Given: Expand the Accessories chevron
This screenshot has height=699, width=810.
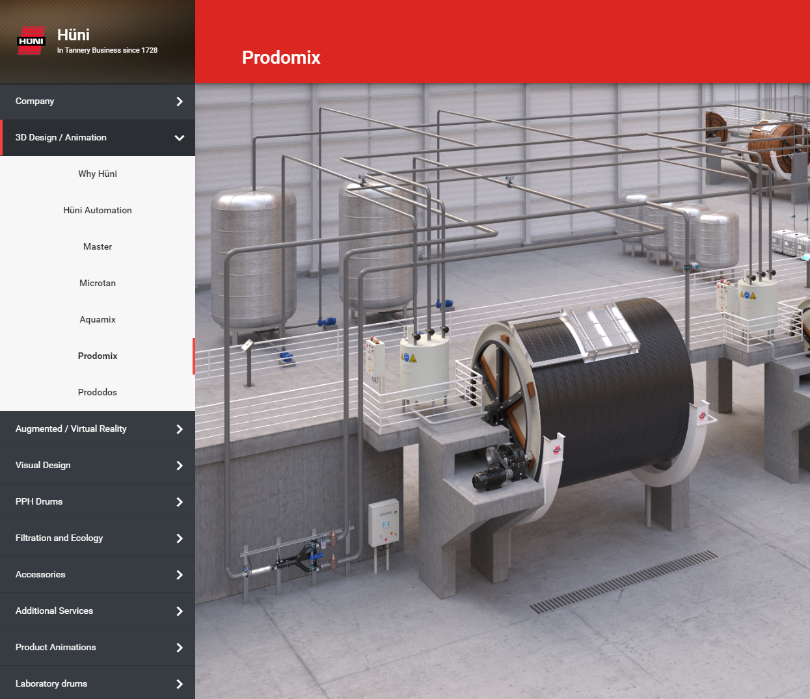Looking at the screenshot, I should (x=180, y=575).
